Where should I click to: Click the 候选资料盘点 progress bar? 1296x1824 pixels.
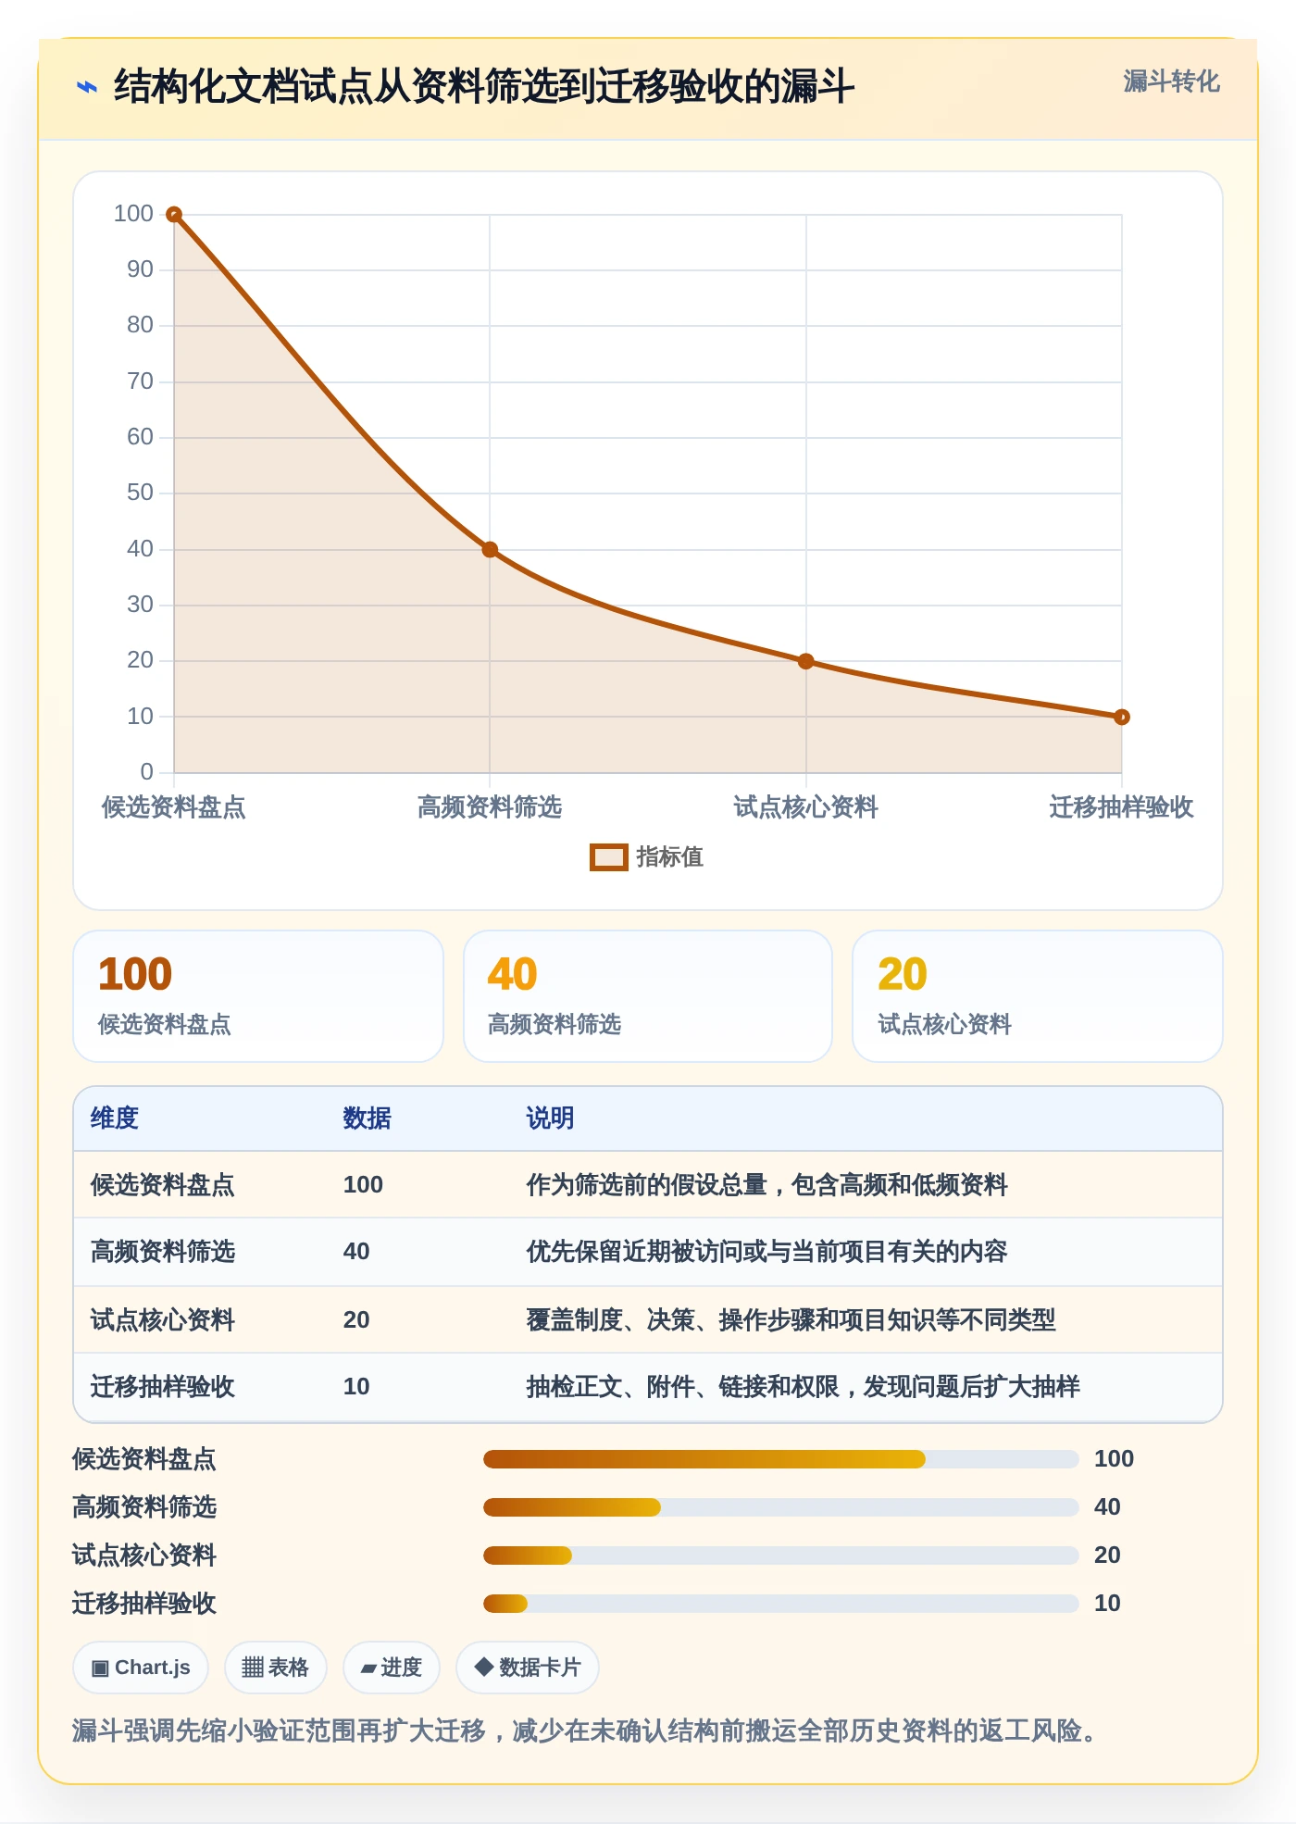(x=781, y=1459)
